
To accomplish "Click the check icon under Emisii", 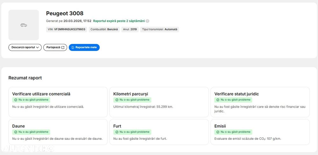I will (x=218, y=132).
